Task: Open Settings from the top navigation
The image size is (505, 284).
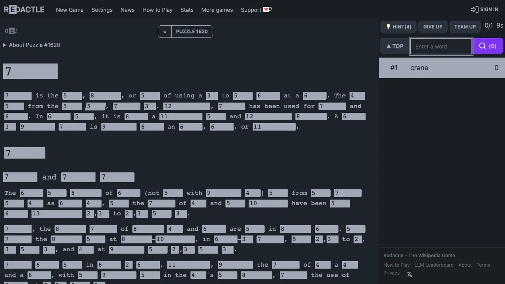Action: pos(102,10)
